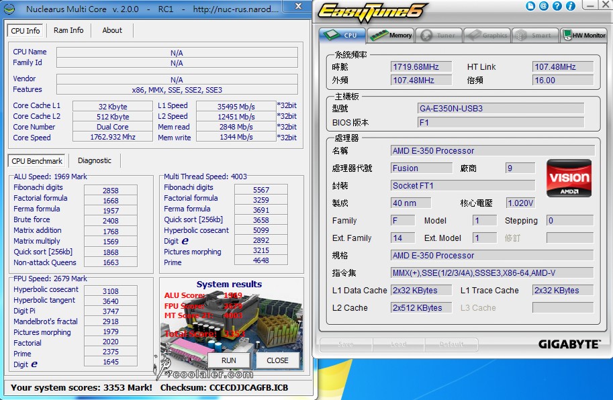
Task: Click the Mandelbrot's fractal score '2918'
Action: click(x=111, y=321)
